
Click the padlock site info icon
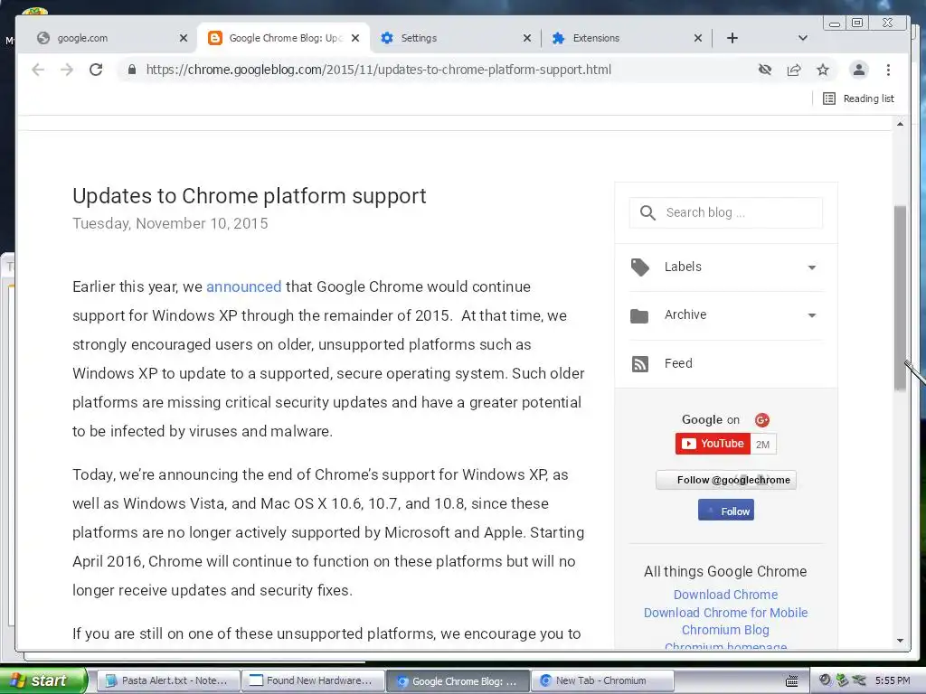[132, 70]
